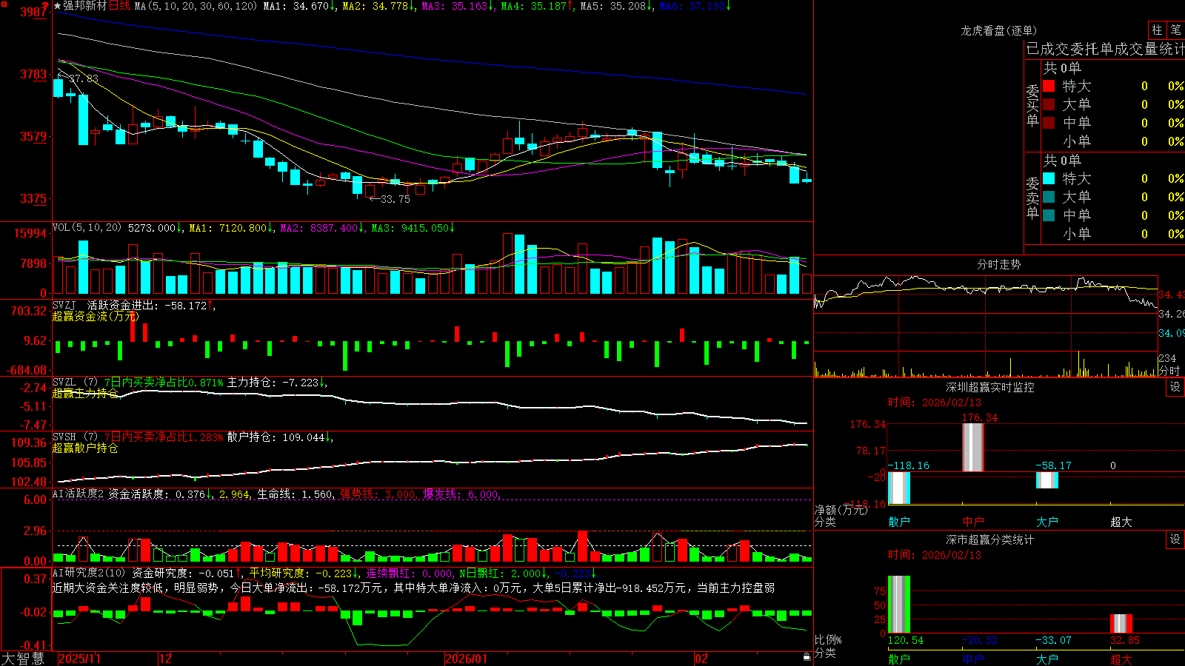Screen dimensions: 1185x666
Task: Click the AI活跃度2 indicator label
Action: point(79,494)
